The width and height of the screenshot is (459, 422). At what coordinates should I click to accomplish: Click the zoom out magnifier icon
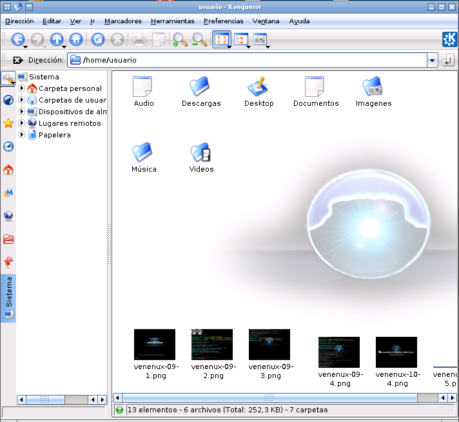(199, 39)
